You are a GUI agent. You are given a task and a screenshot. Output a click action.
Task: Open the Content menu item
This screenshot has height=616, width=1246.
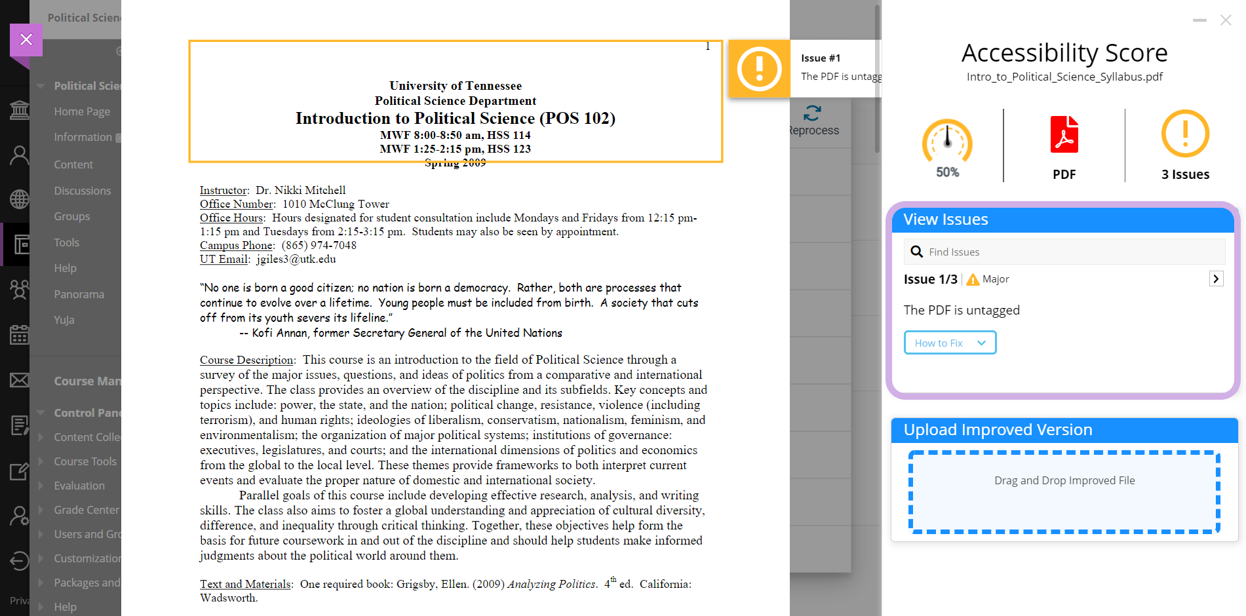73,164
